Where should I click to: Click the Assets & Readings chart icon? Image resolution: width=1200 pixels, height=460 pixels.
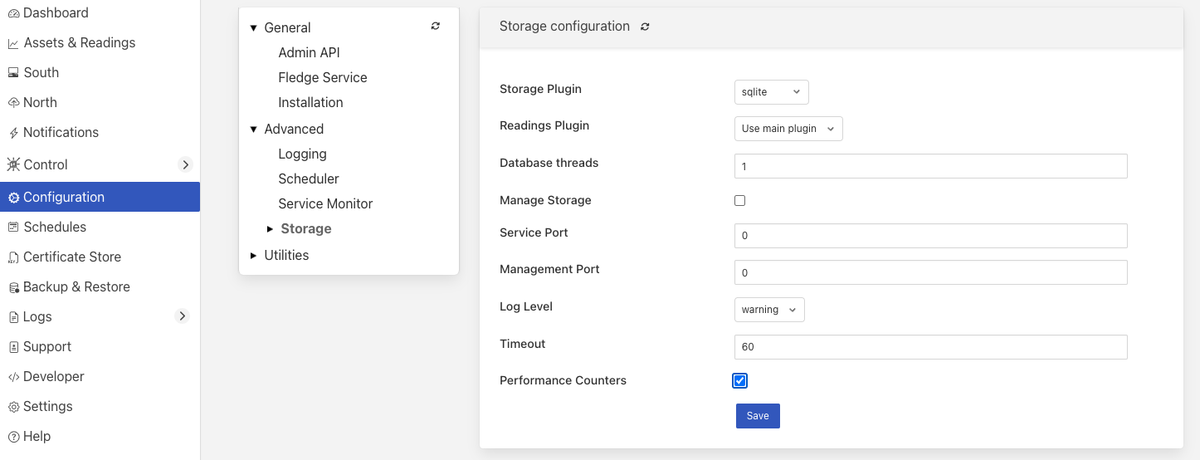[13, 43]
